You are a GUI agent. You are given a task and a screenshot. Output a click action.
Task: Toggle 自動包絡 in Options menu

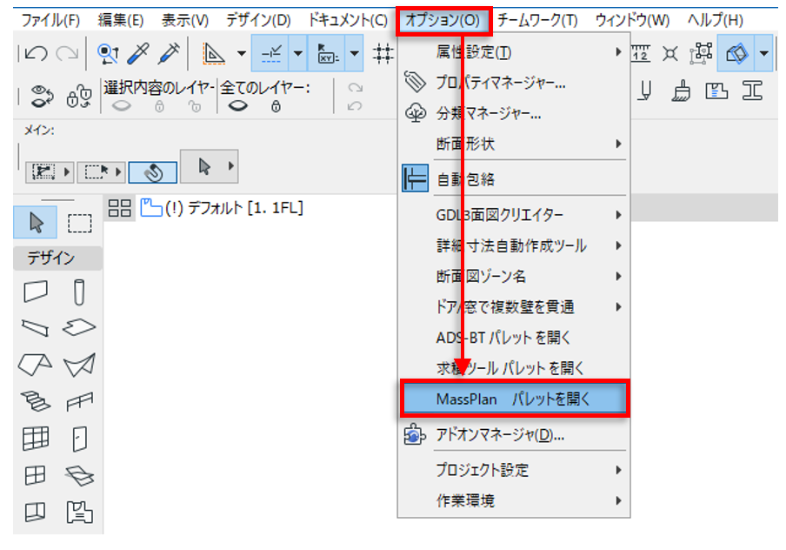[x=515, y=179]
